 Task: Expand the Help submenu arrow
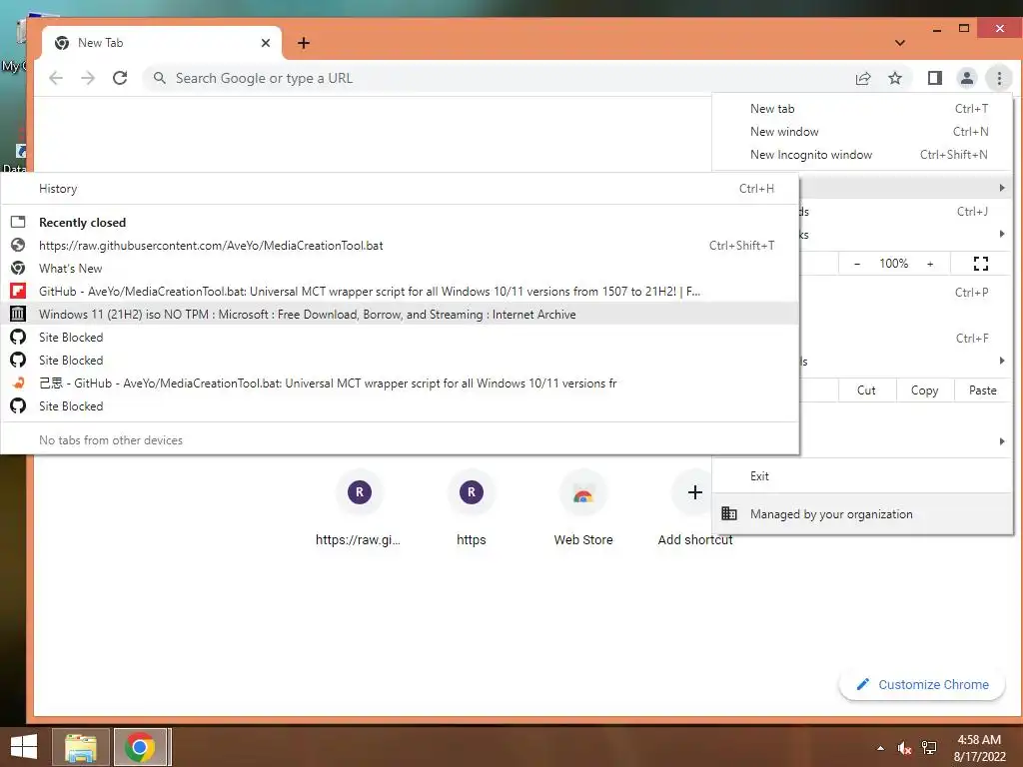[x=1002, y=441]
